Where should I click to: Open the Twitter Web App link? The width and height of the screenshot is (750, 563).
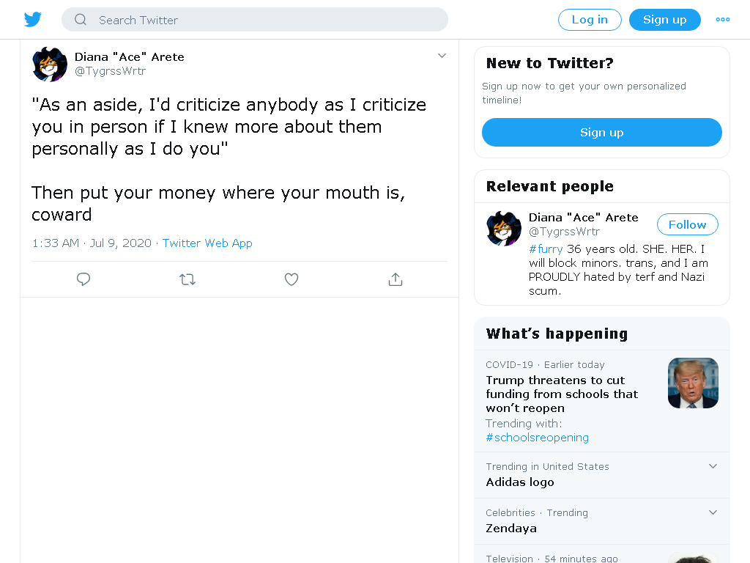[207, 243]
